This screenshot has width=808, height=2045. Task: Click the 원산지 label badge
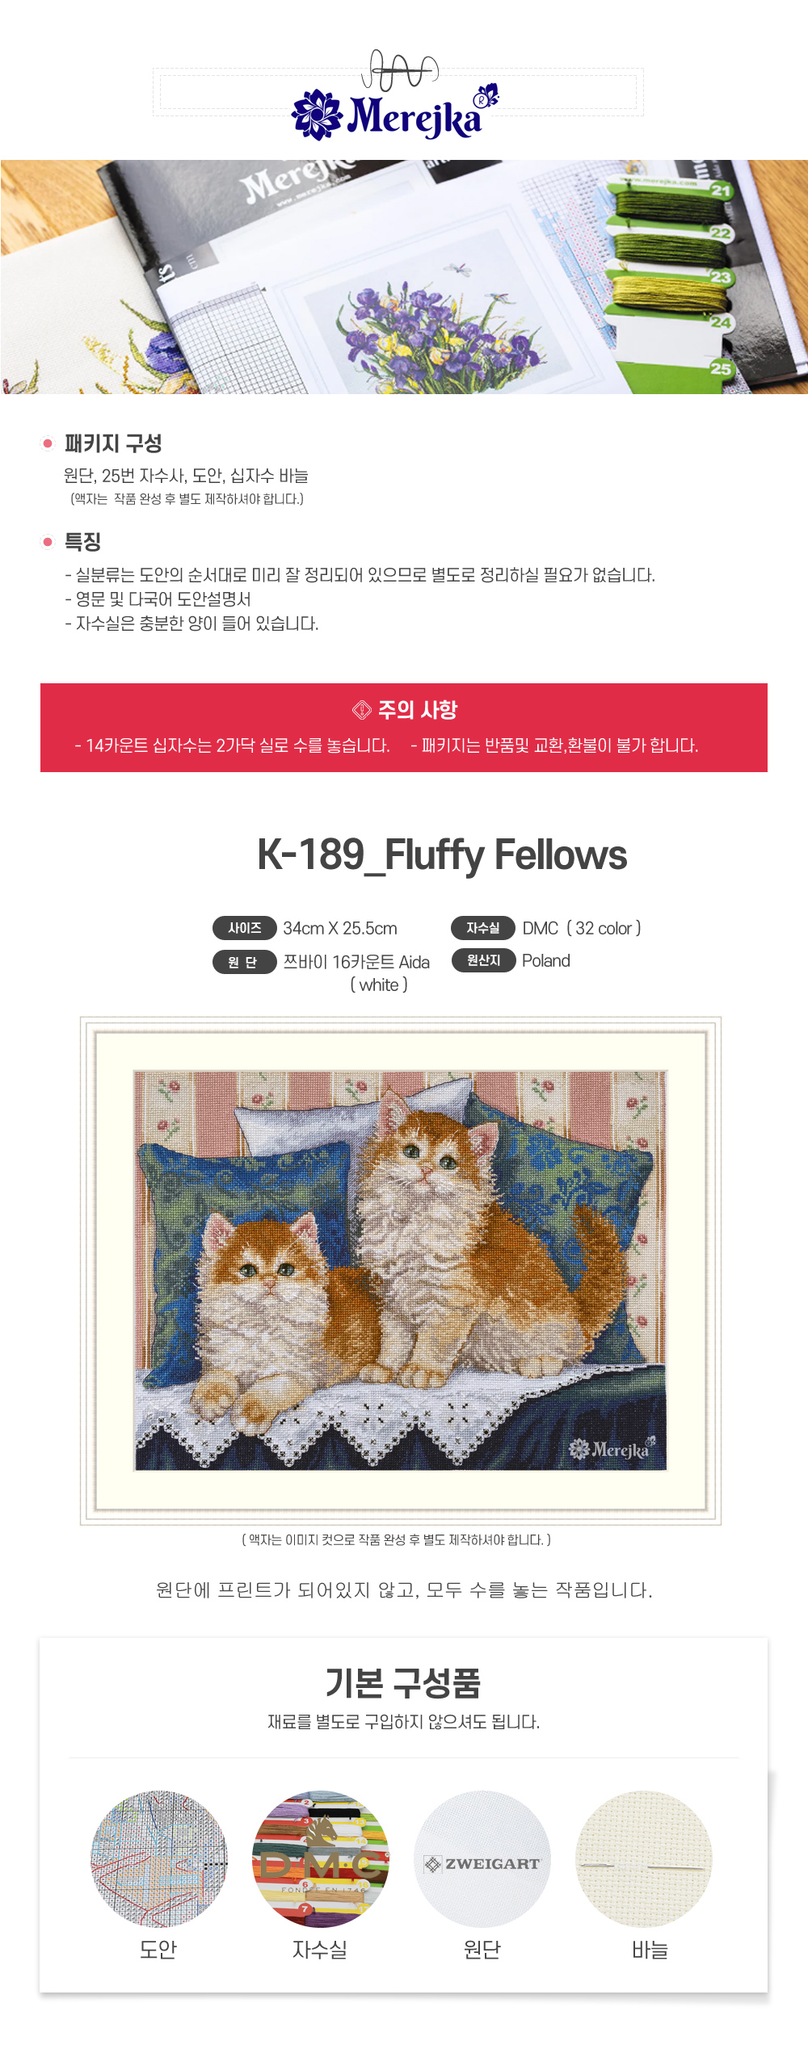click(x=483, y=960)
